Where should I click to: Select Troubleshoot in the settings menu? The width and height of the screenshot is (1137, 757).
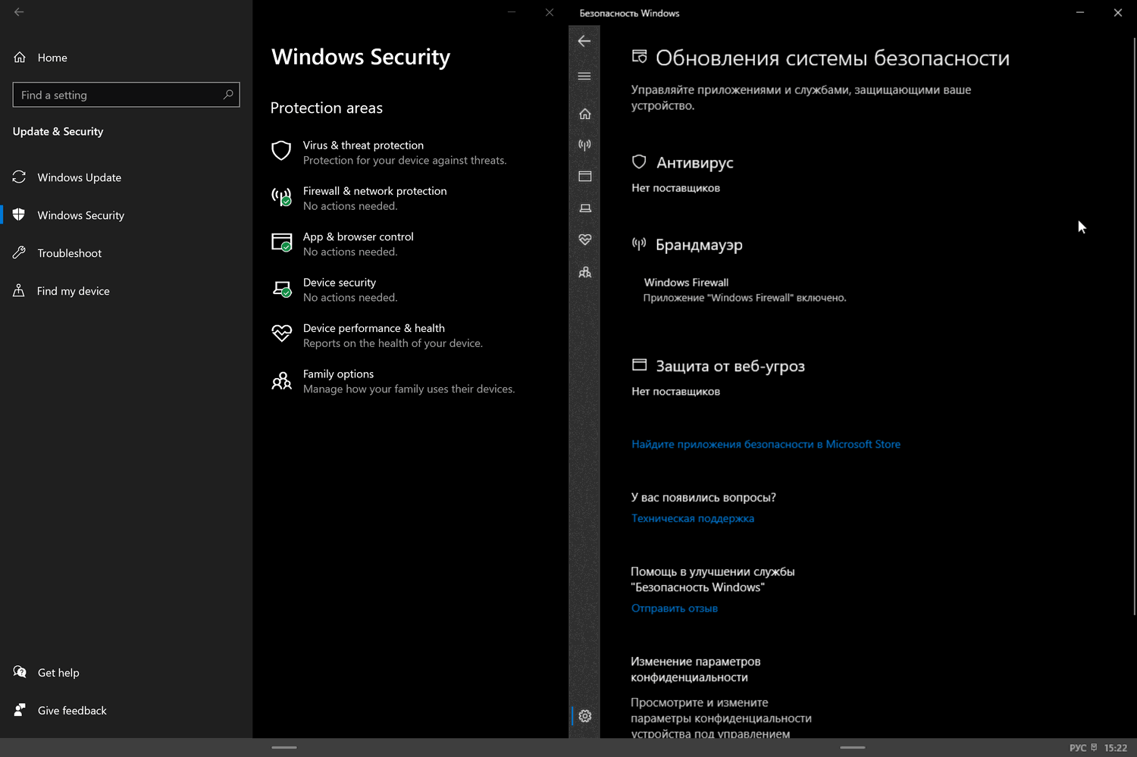69,253
